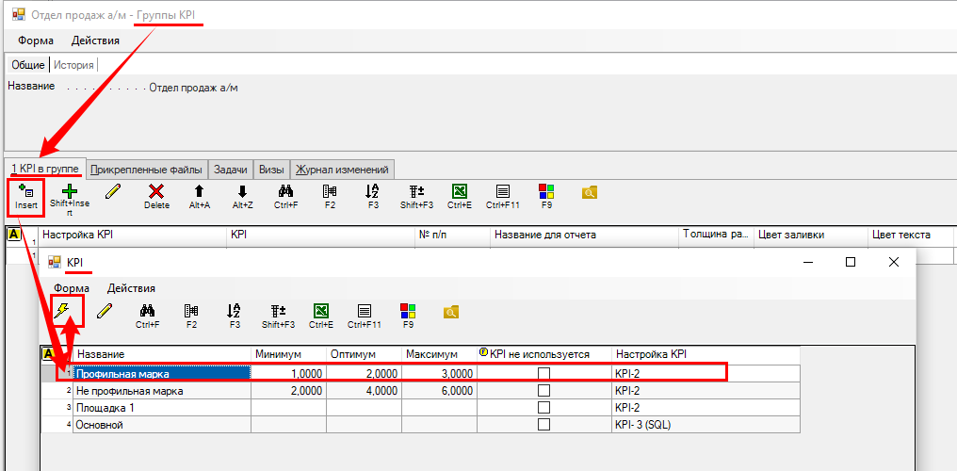Click the red X Delete icon
This screenshot has width=957, height=471.
pos(156,192)
